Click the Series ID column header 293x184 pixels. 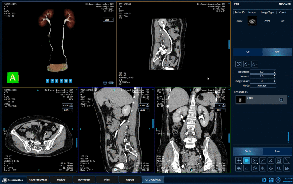(239, 13)
